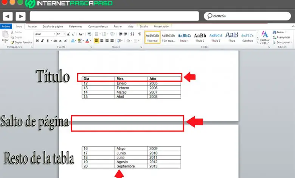Click the Paste (Pegar) clipboard icon
295x178 pixels.
5,34
